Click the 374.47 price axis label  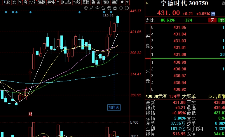pos(136,74)
